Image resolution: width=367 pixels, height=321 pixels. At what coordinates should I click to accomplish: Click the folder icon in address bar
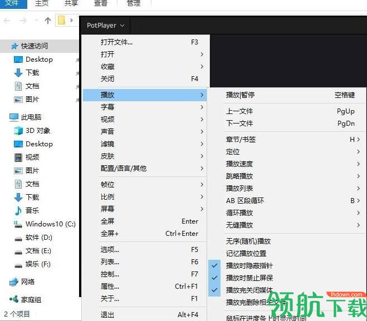tap(62, 21)
